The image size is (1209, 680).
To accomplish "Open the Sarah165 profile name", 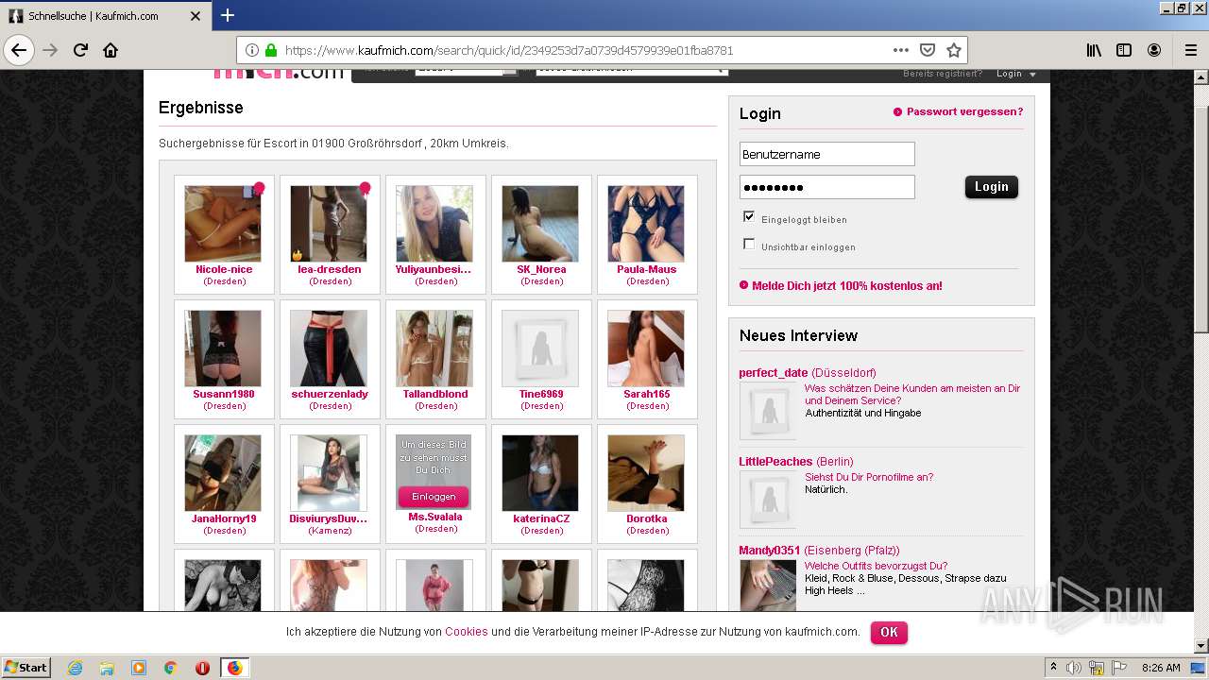I will (x=647, y=394).
